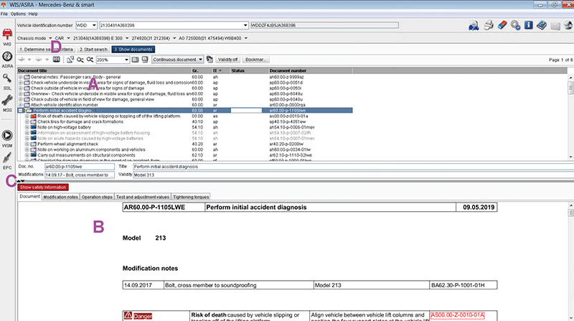Collapse the Perform initial accident diagnosis node
Screen dimensions: 574x321
tap(21, 111)
